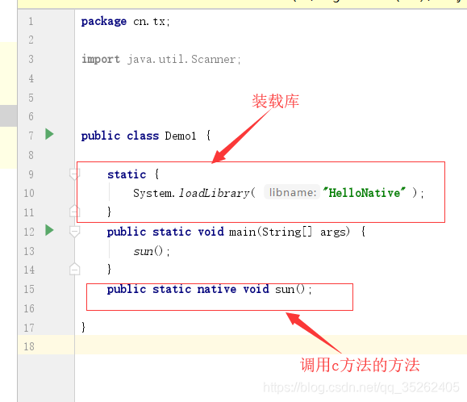Click 'void' keyword on line 12

(x=211, y=232)
